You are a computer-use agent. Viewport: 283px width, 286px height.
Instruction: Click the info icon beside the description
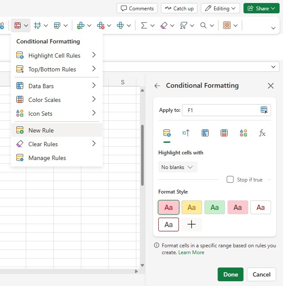tap(157, 245)
